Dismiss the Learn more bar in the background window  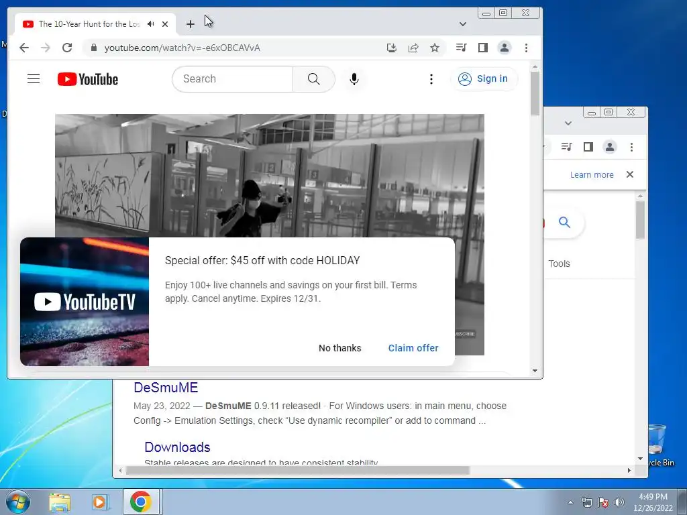[630, 174]
